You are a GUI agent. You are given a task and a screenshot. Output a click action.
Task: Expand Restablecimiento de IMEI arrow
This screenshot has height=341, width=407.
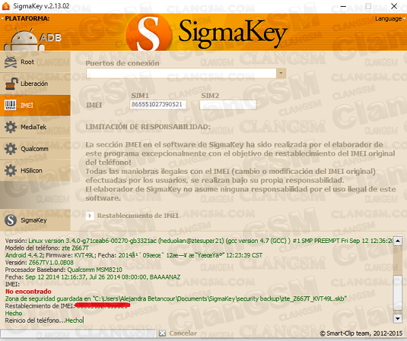coord(90,216)
